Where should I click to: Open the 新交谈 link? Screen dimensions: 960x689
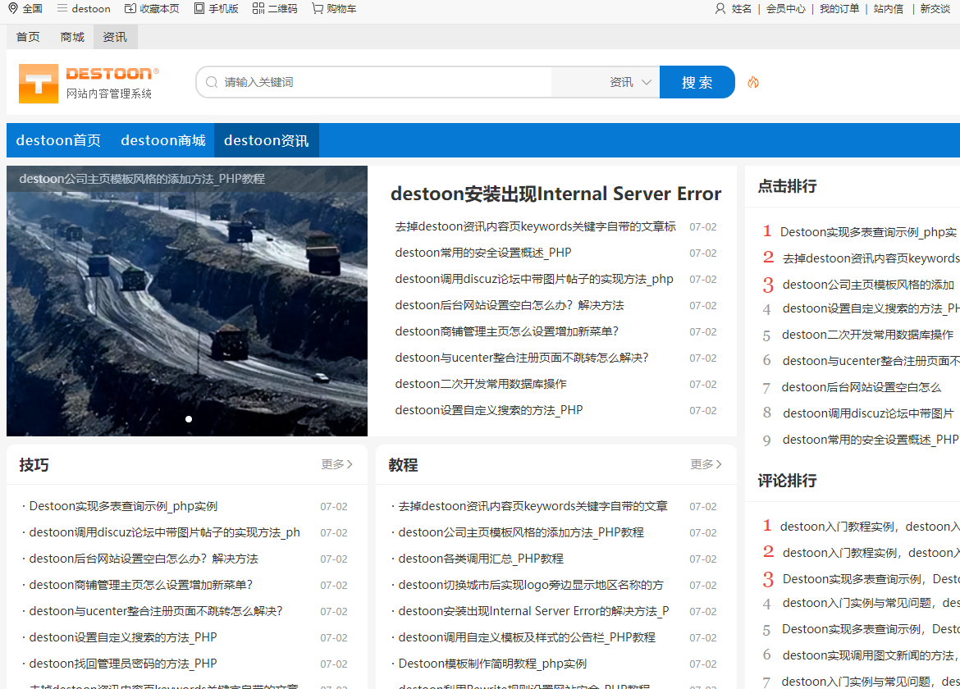point(935,8)
